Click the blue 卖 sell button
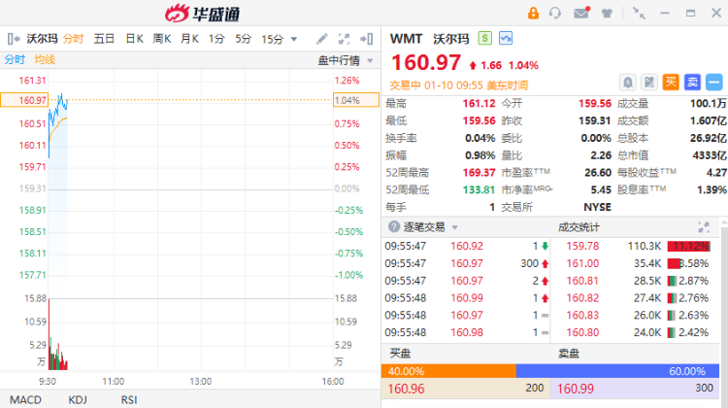This screenshot has height=408, width=728. tap(692, 83)
